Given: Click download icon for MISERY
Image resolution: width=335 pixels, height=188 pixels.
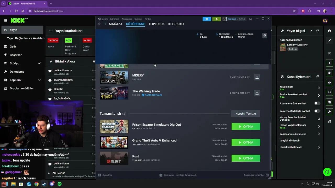Looking at the screenshot, I should [x=257, y=77].
